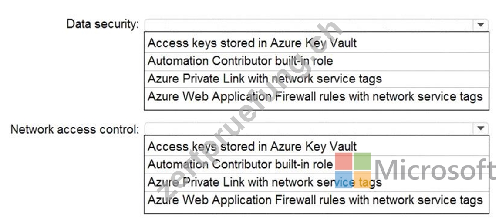Choose Access keys in Key Vault for Network access control

pyautogui.click(x=316, y=146)
